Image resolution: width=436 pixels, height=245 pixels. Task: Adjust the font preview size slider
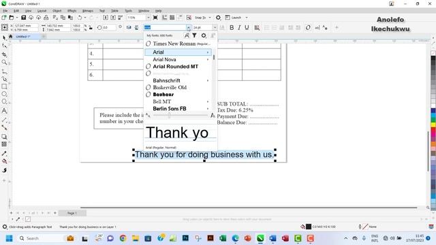(x=170, y=115)
